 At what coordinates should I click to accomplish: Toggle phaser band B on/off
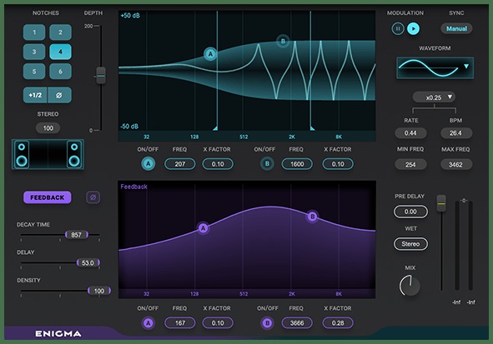(267, 164)
